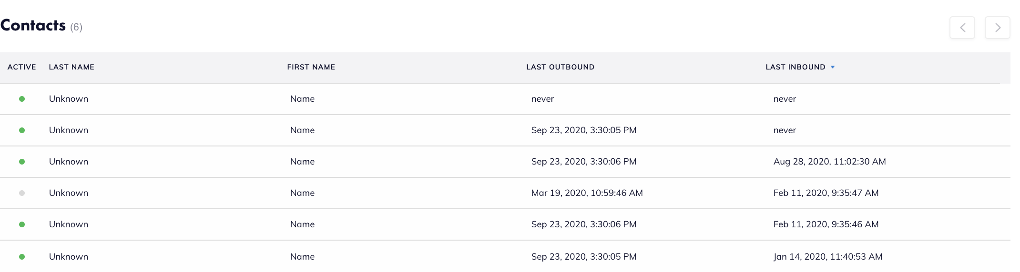This screenshot has height=272, width=1020.
Task: Click the Aug 28, 2020 inbound timestamp
Action: pyautogui.click(x=829, y=162)
